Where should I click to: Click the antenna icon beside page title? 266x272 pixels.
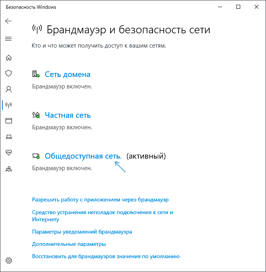click(x=37, y=29)
